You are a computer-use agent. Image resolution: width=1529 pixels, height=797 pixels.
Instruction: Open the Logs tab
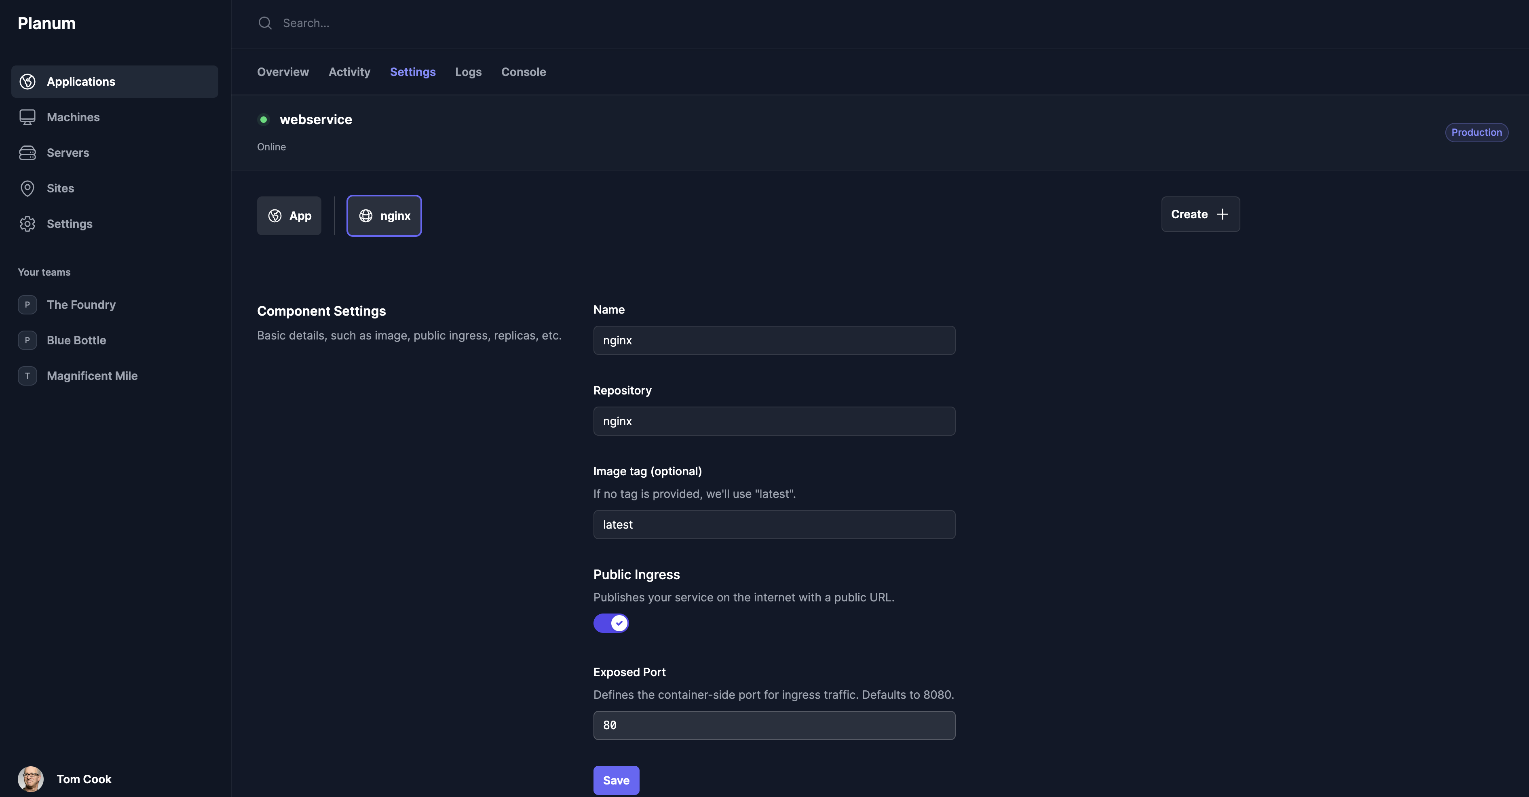point(468,72)
